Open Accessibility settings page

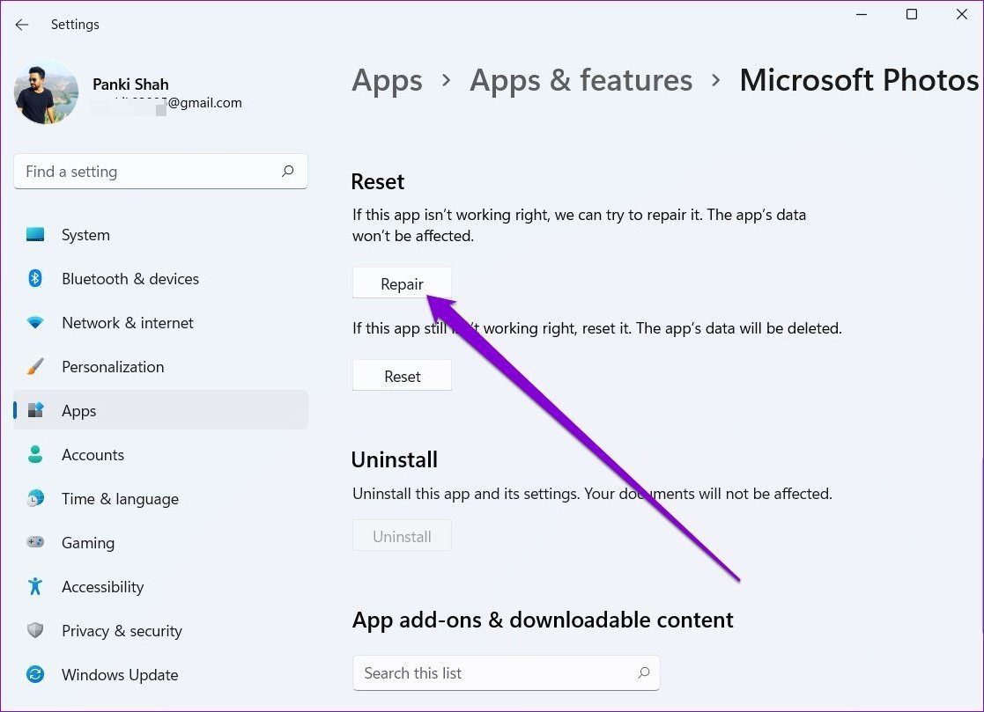coord(102,587)
